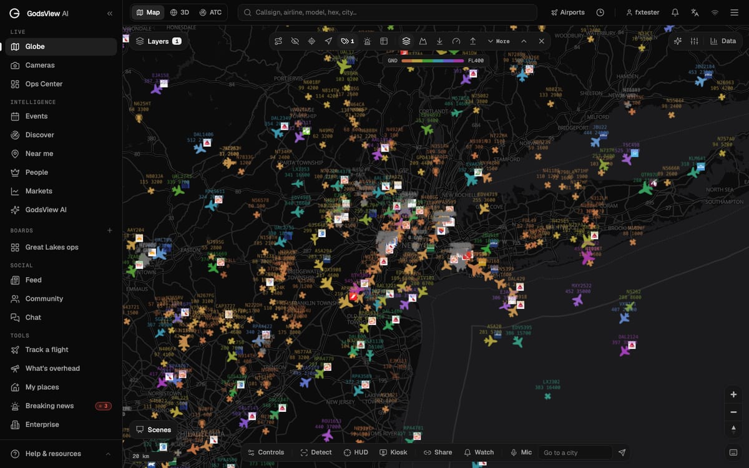The image size is (749, 468).
Task: Toggle the hidden-eye visibility icon
Action: pyautogui.click(x=295, y=41)
